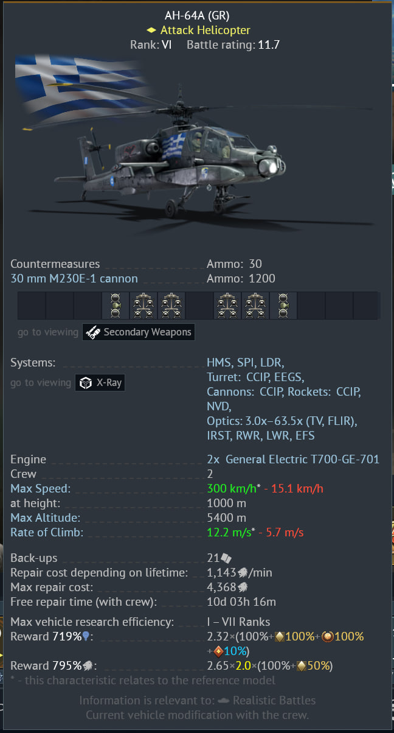Click the Max Speed stat label
Screen dimensions: 394x733
coord(40,489)
